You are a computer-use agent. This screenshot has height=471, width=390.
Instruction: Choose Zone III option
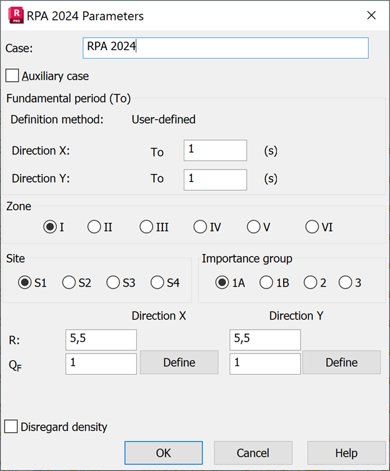click(x=147, y=227)
